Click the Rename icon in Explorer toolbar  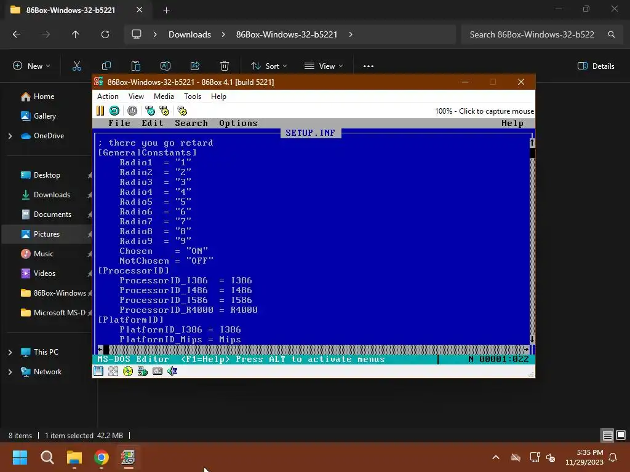pyautogui.click(x=165, y=66)
